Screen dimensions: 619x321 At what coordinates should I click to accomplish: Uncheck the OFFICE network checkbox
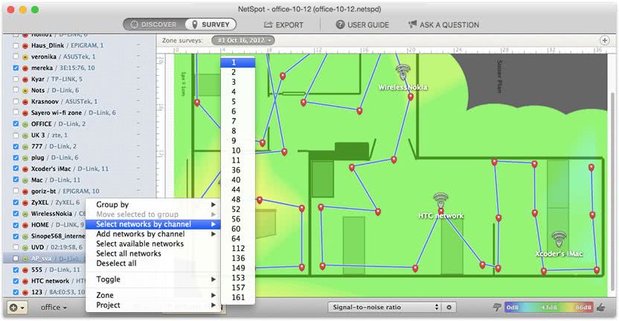click(x=16, y=123)
